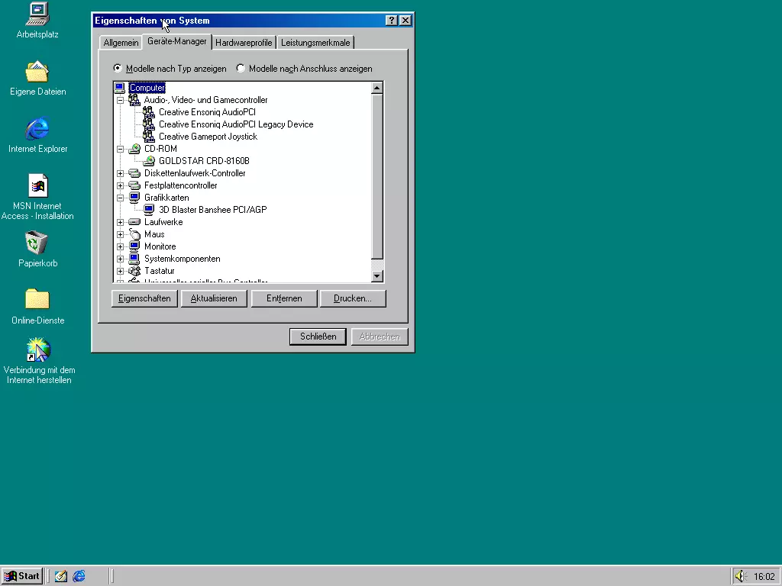Select the Internet Explorer desktop icon

[37, 128]
